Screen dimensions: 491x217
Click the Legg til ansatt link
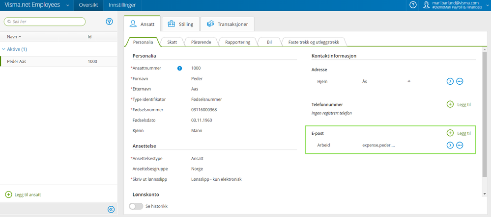pos(28,194)
